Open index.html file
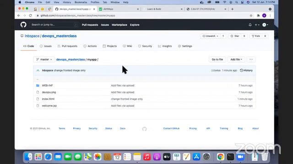 (x=48, y=99)
